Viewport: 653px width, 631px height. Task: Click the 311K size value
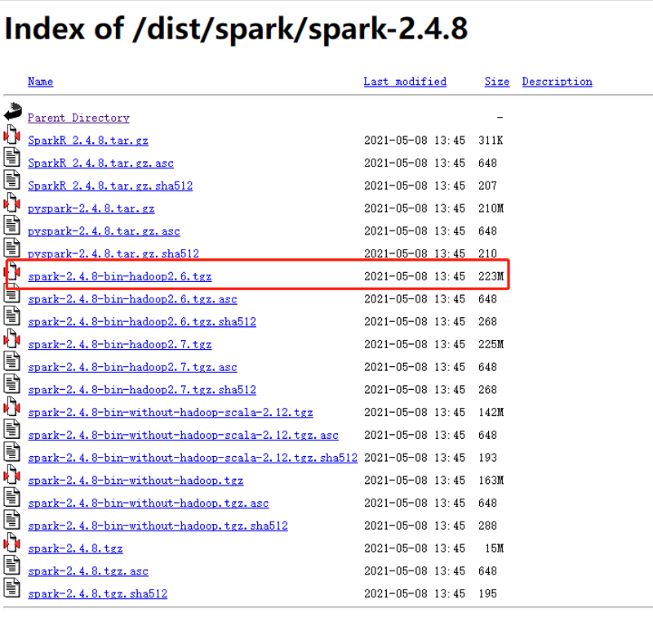(491, 140)
